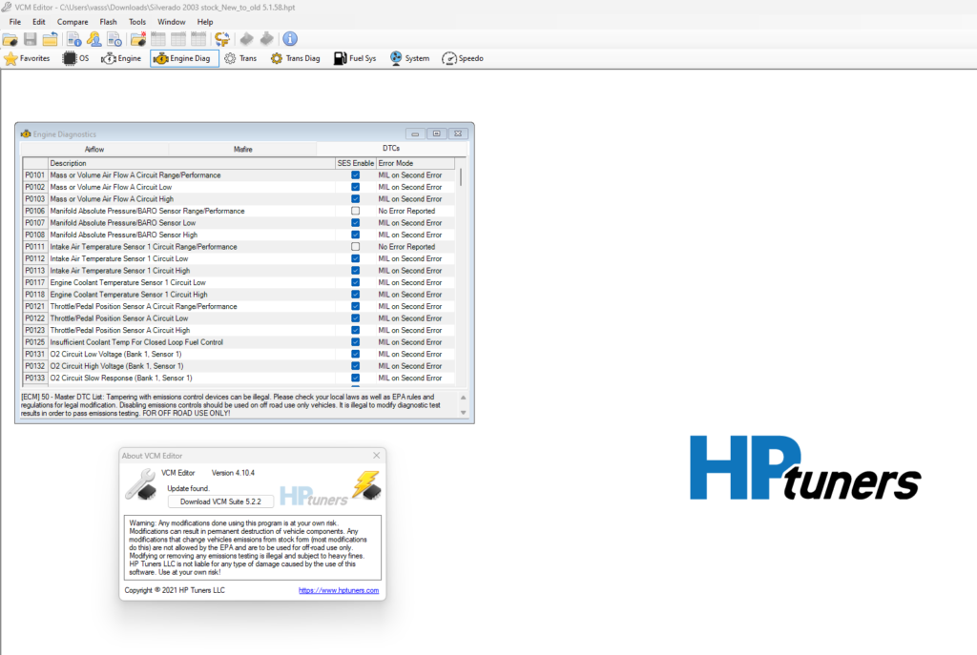This screenshot has height=655, width=977.
Task: Click Download VCM Suite 5.2.2 button
Action: [220, 501]
